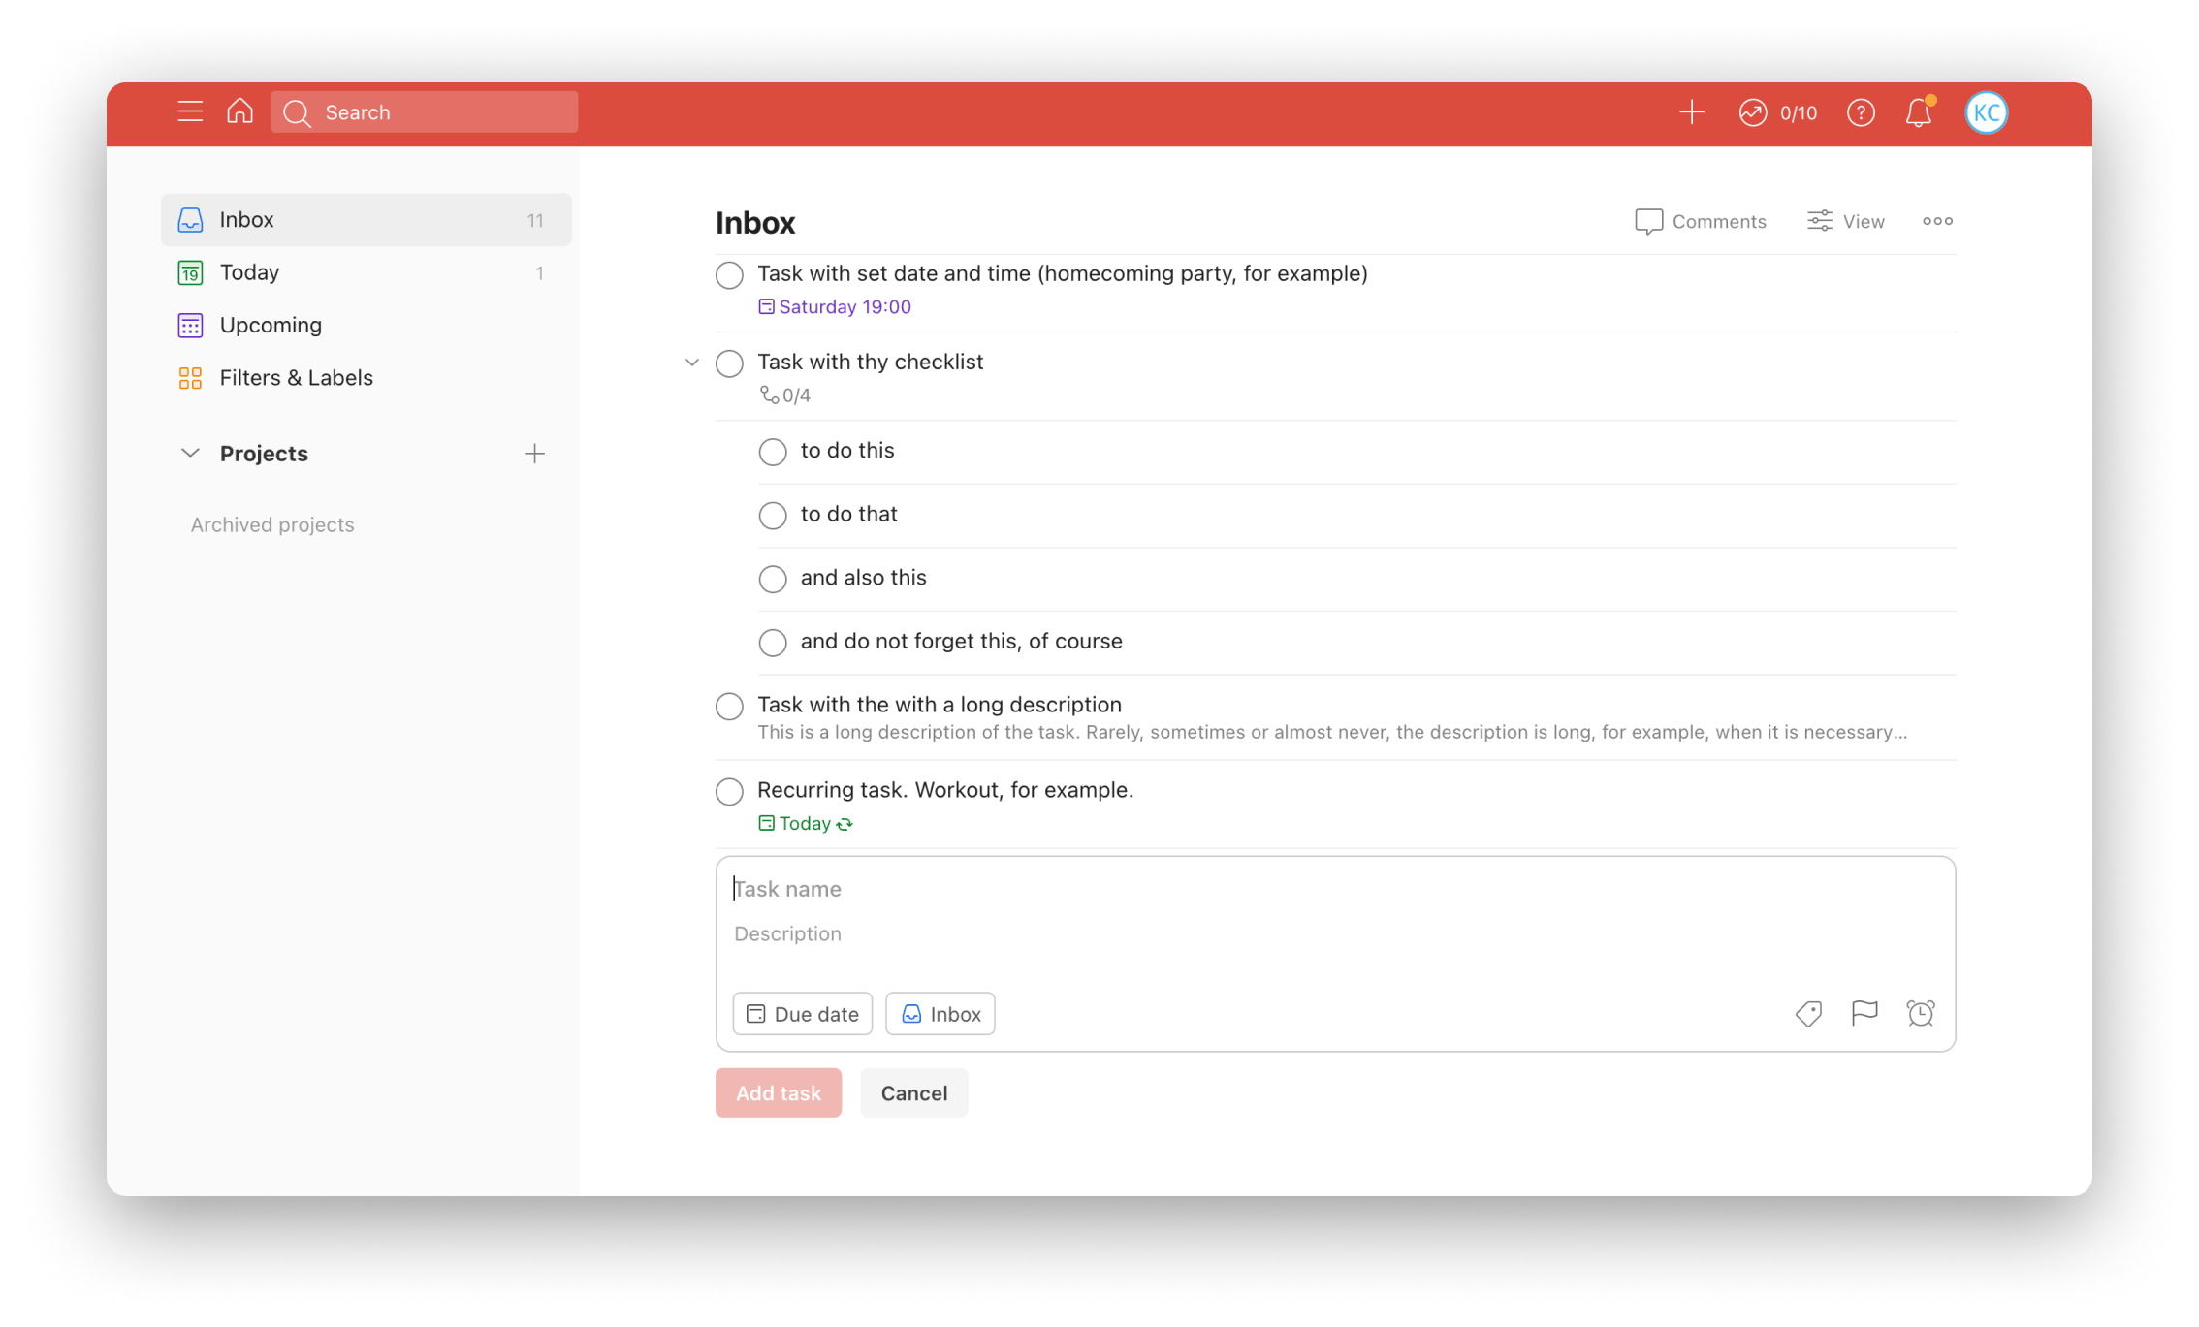Focus the Search field

(x=425, y=112)
